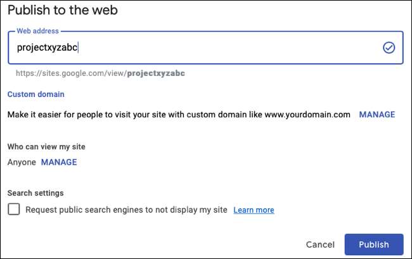Click the typed text projectxyzabc in the field
412x259 pixels.
(x=47, y=47)
